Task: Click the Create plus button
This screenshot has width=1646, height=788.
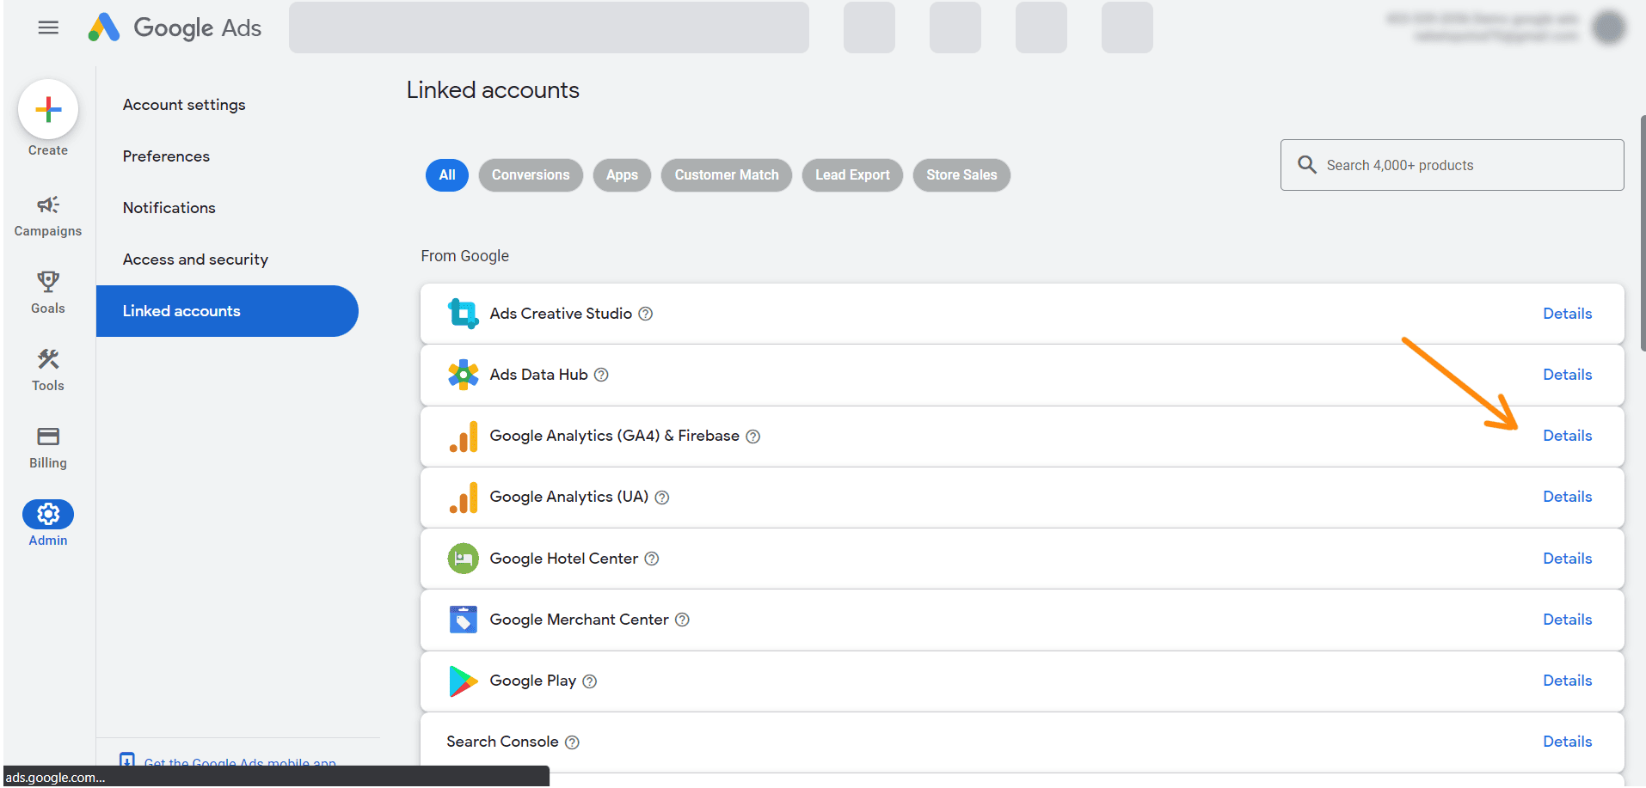Action: click(x=48, y=109)
